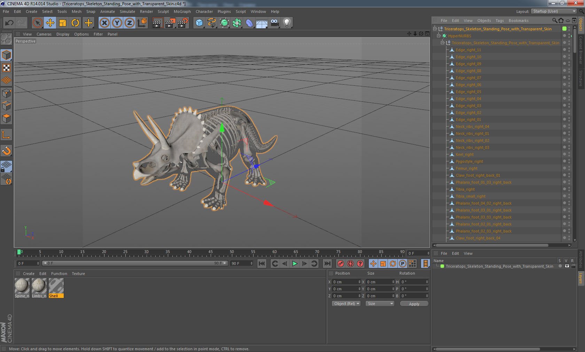
Task: Add a Camera object
Action: click(274, 23)
